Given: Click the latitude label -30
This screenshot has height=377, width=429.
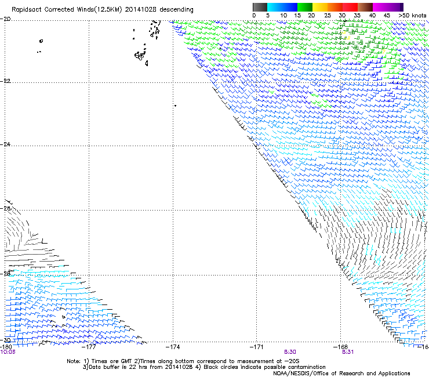Looking at the screenshot, I should pyautogui.click(x=6, y=340).
